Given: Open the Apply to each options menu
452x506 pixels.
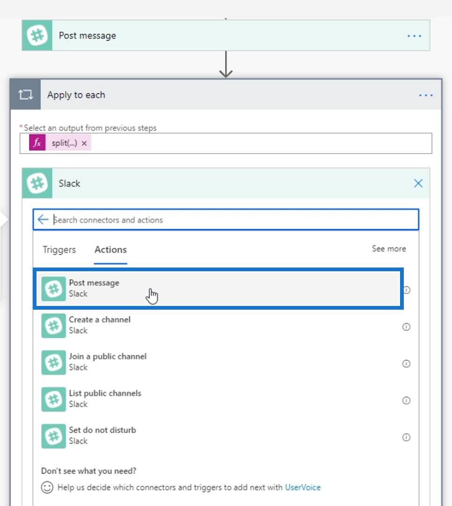Looking at the screenshot, I should point(426,95).
